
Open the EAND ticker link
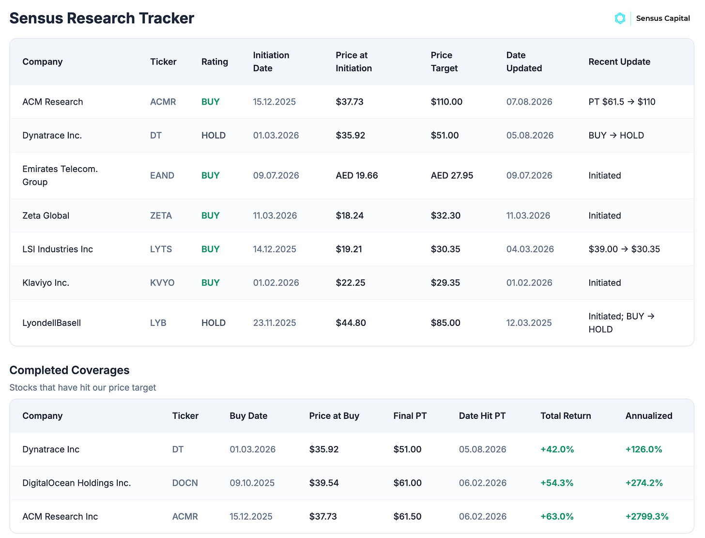(162, 175)
